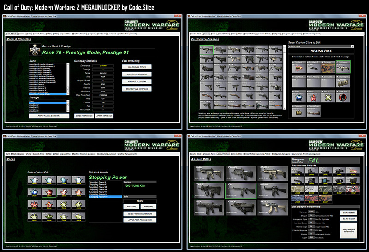369x252 pixels.
Task: Click the red star icon in the Perk 2 slot
Action: coord(314,97)
